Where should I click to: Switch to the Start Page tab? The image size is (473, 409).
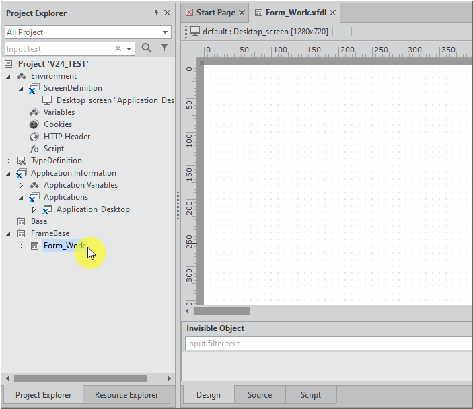[x=215, y=13]
